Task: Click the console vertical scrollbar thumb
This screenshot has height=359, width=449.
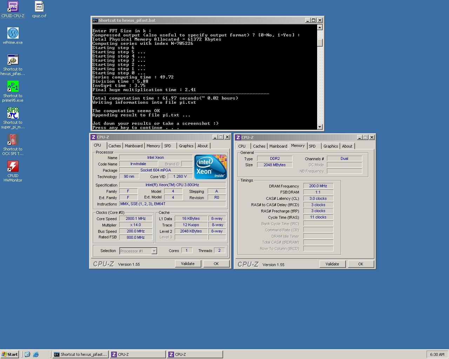Action: tap(320, 42)
